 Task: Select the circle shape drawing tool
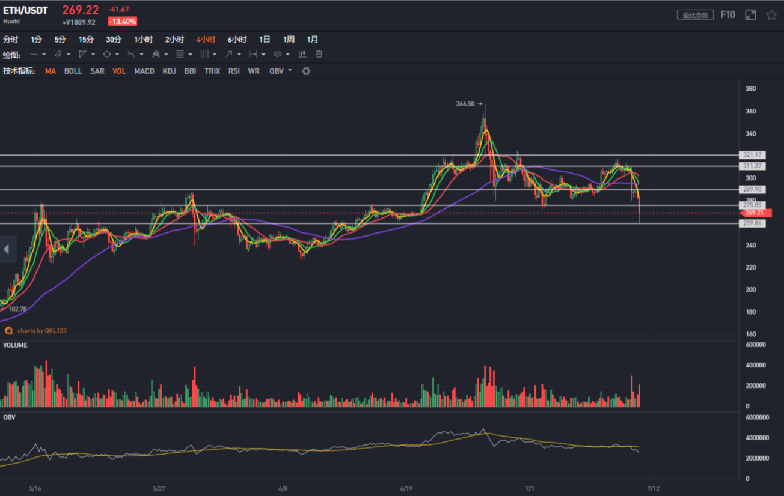pos(106,54)
